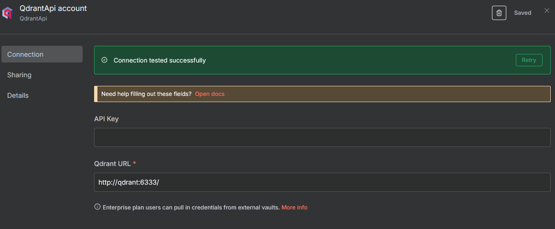
Task: Click the QdrantApi account title
Action: (53, 8)
